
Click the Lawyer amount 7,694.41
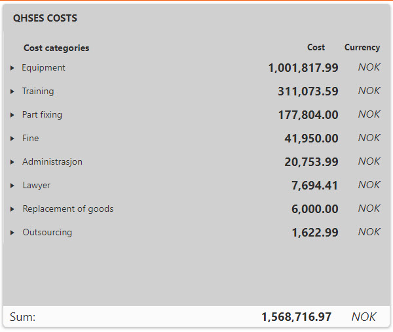click(314, 186)
